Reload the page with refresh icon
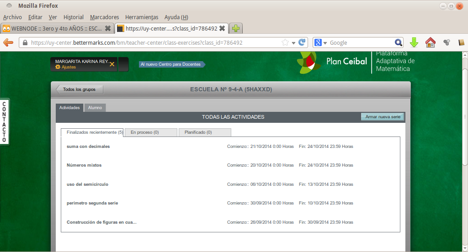Image resolution: width=468 pixels, height=252 pixels. 302,42
